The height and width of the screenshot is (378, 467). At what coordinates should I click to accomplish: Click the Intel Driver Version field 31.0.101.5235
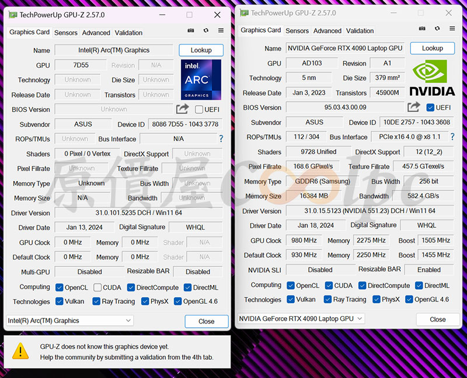click(138, 213)
